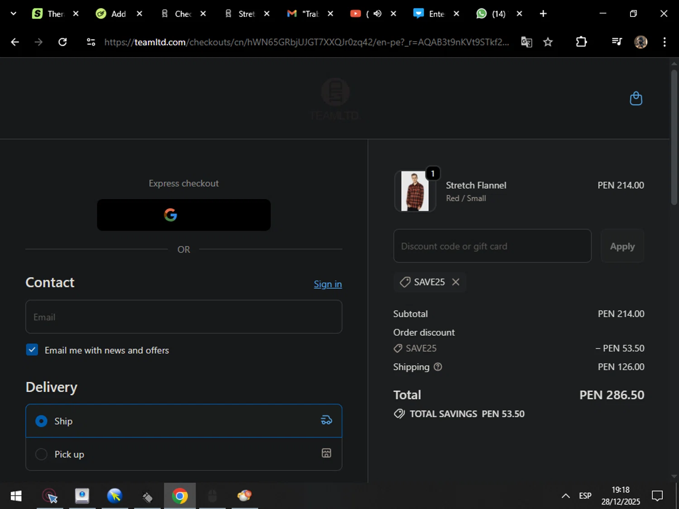The height and width of the screenshot is (509, 679).
Task: Select the Pick up delivery option
Action: click(184, 454)
